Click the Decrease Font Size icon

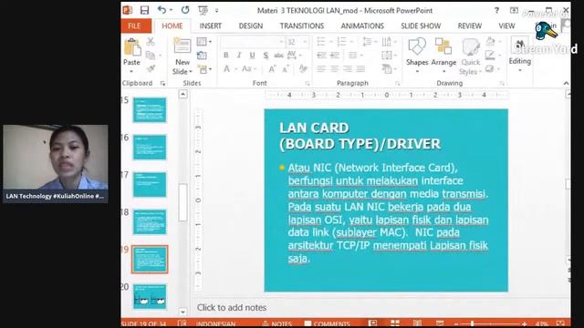[x=286, y=69]
